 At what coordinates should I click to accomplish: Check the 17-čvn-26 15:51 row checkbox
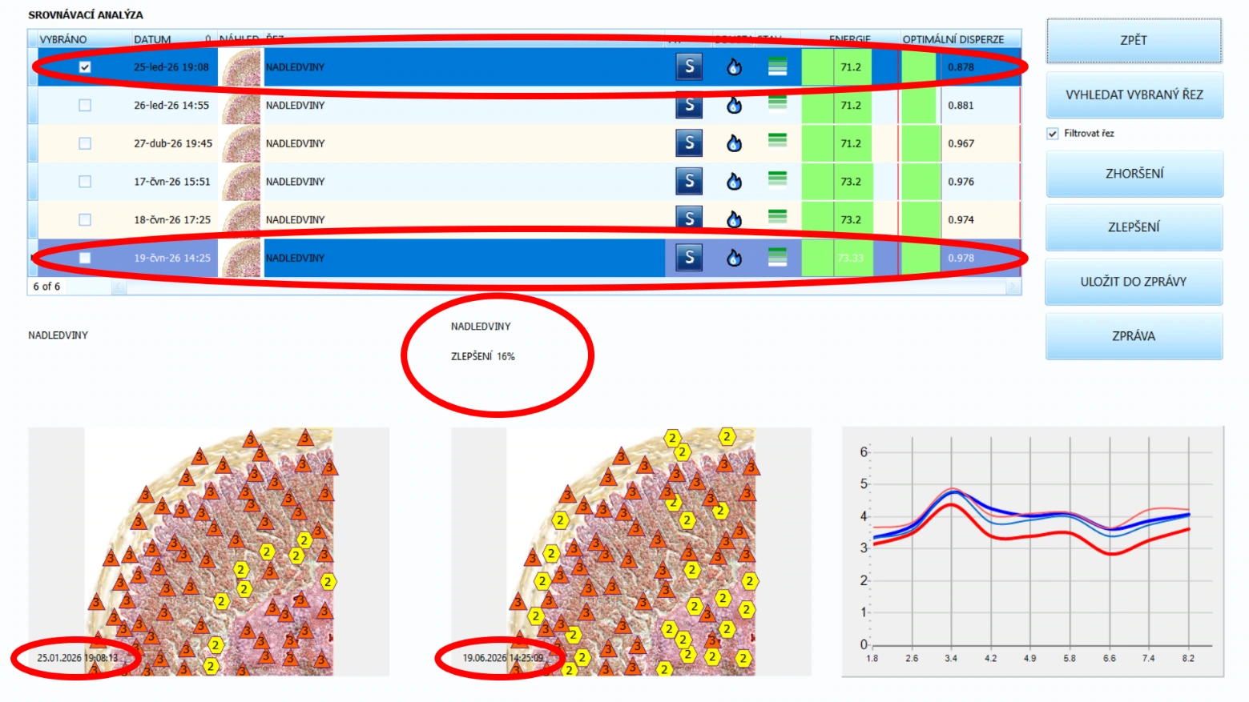coord(85,182)
